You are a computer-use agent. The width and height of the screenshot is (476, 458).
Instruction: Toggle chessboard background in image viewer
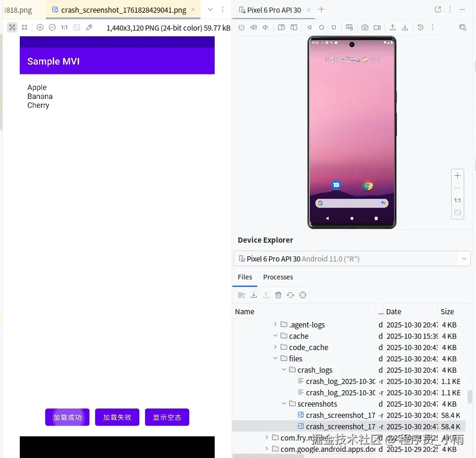point(12,28)
